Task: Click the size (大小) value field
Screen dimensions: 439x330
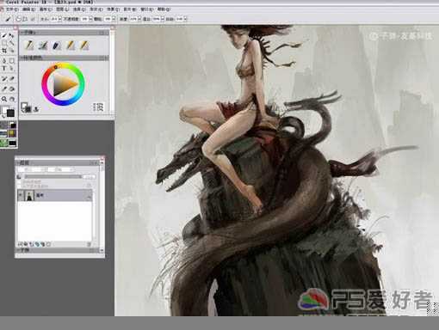Action: click(54, 19)
